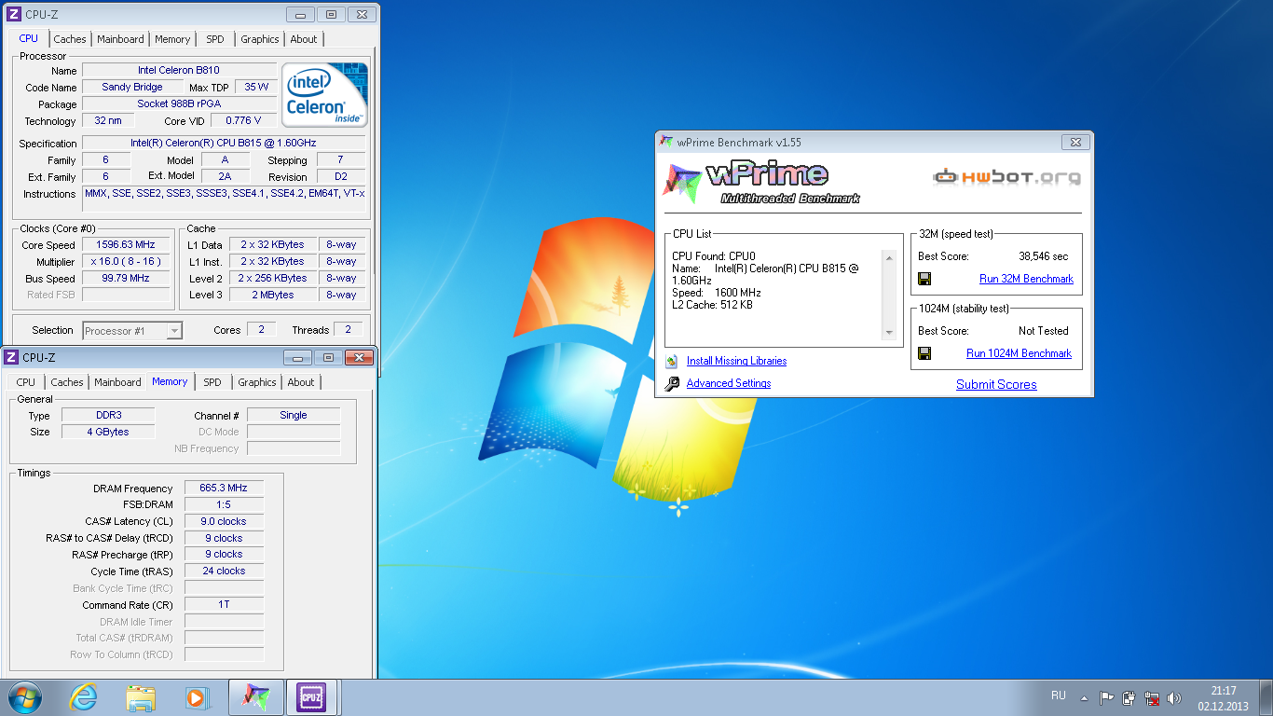
Task: Open About tab in top CPU-Z window
Action: coord(304,39)
